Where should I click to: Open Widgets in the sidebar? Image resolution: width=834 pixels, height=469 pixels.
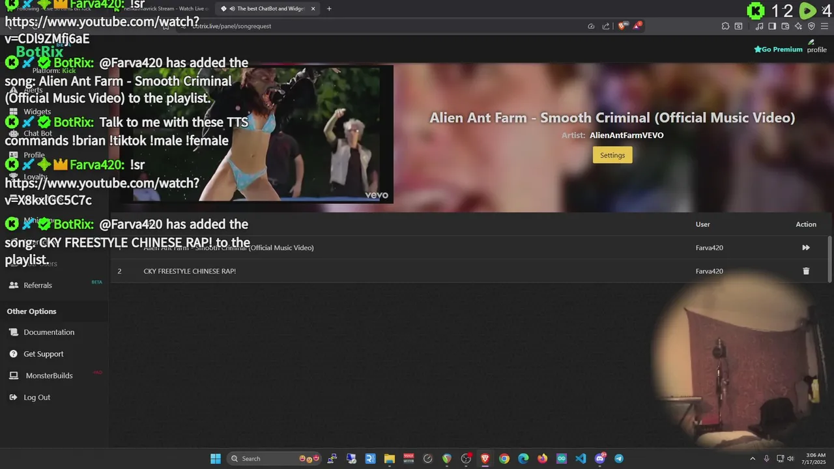coord(37,111)
